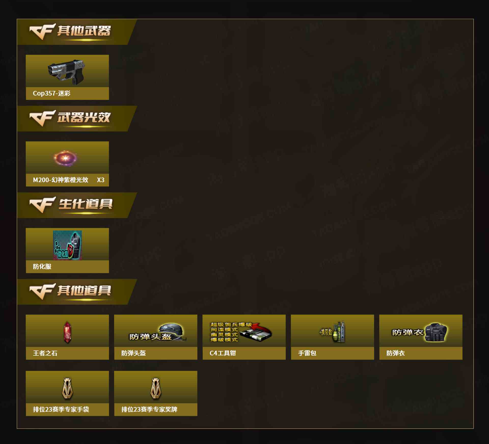Click the 防化服 item name label

coord(42,267)
